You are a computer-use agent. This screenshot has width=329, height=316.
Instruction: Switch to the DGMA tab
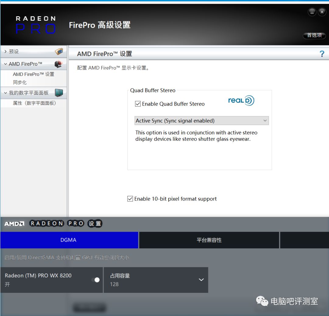pos(69,240)
